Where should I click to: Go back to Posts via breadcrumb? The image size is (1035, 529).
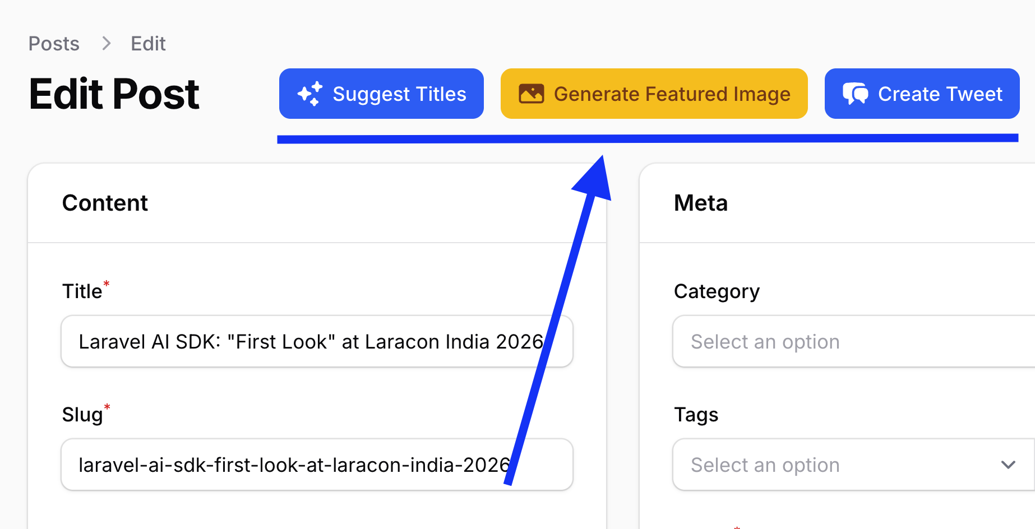click(x=54, y=43)
